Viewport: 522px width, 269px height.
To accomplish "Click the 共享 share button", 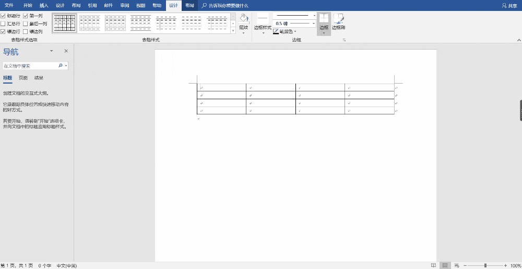I will (x=509, y=6).
